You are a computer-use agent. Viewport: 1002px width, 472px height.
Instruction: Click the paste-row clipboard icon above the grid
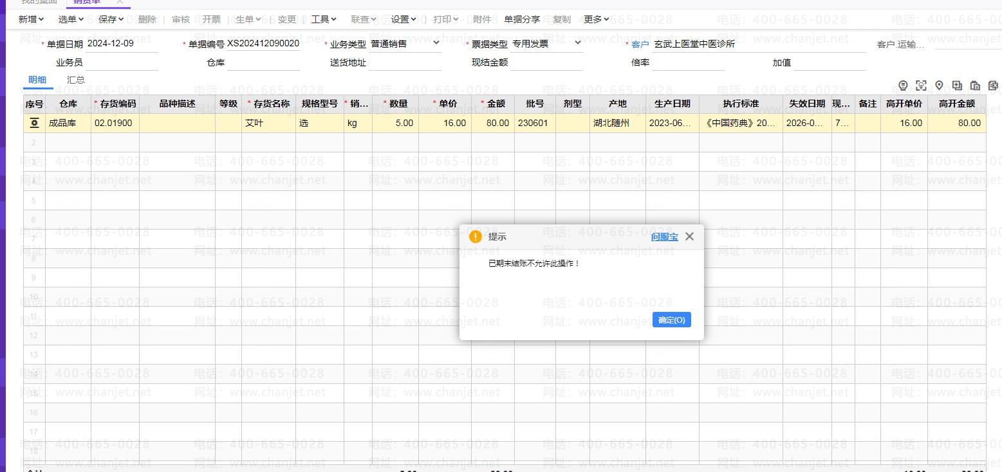[975, 86]
